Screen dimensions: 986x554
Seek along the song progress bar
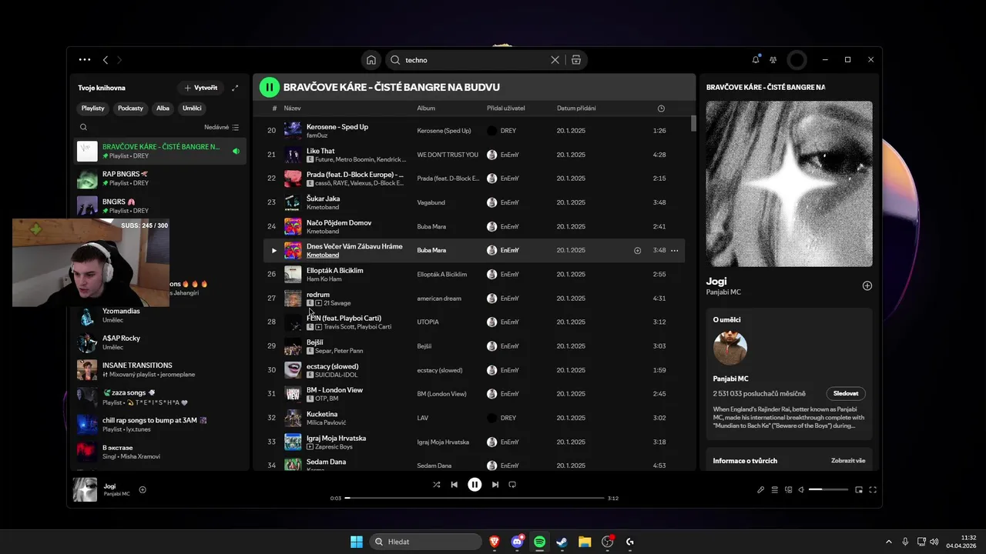point(475,498)
